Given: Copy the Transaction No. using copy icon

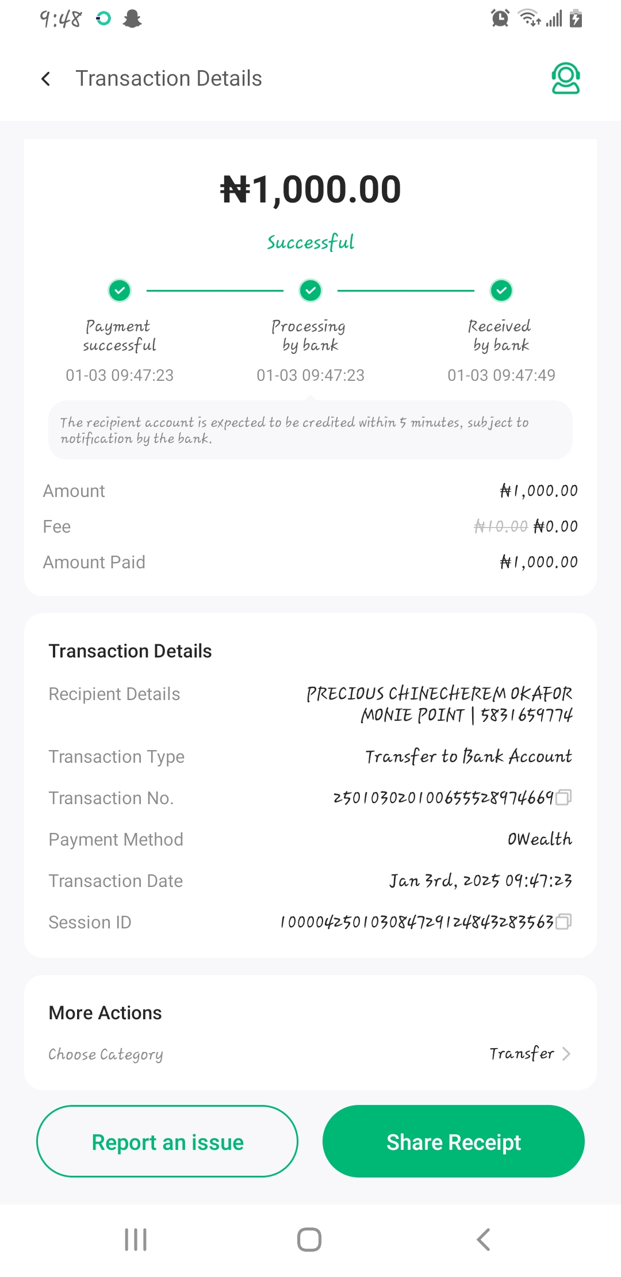Looking at the screenshot, I should coord(564,797).
